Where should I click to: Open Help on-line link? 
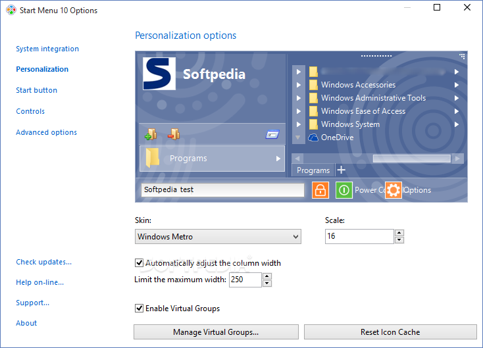coord(40,282)
